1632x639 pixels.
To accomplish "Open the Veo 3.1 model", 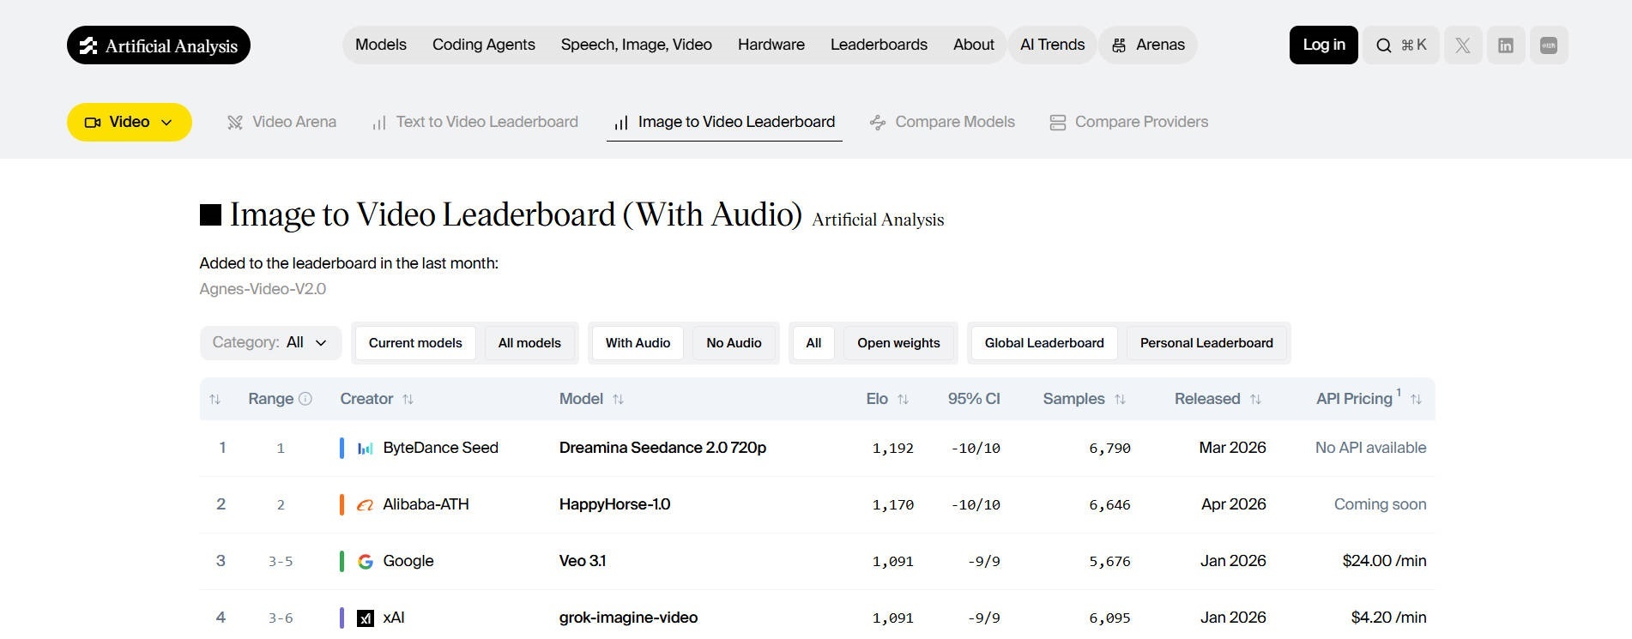I will 583,561.
